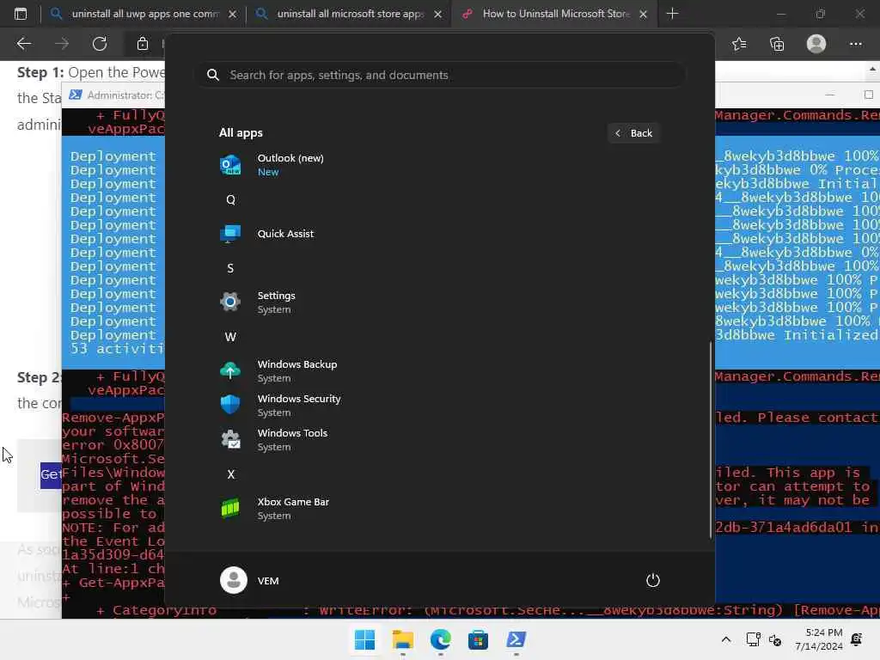Click the All apps heading text
Screen dimensions: 880x660
tap(241, 133)
